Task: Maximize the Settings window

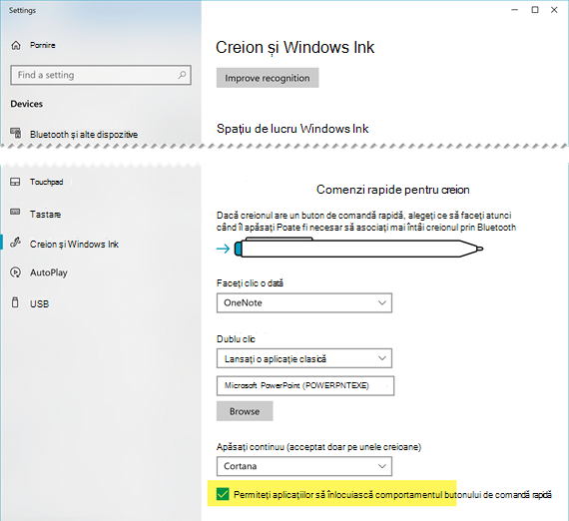Action: (x=535, y=10)
